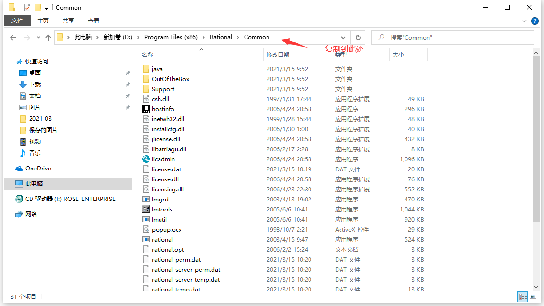Click the OutOfTheBox folder icon
This screenshot has width=544, height=306.
(146, 79)
